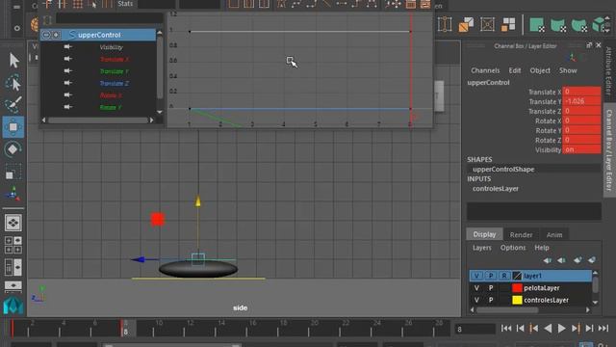
Task: Open the Channels menu
Action: pos(485,70)
